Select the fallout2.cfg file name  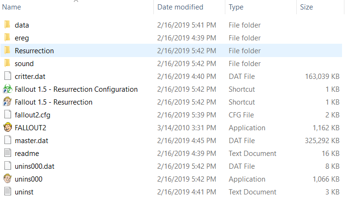click(33, 115)
